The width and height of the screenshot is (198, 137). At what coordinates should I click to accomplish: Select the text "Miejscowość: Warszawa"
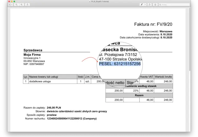pyautogui.click(x=158, y=32)
